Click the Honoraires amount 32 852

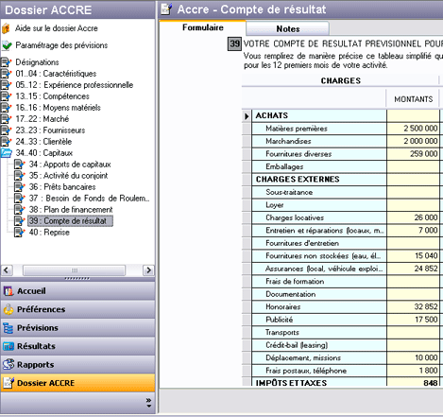[x=413, y=307]
